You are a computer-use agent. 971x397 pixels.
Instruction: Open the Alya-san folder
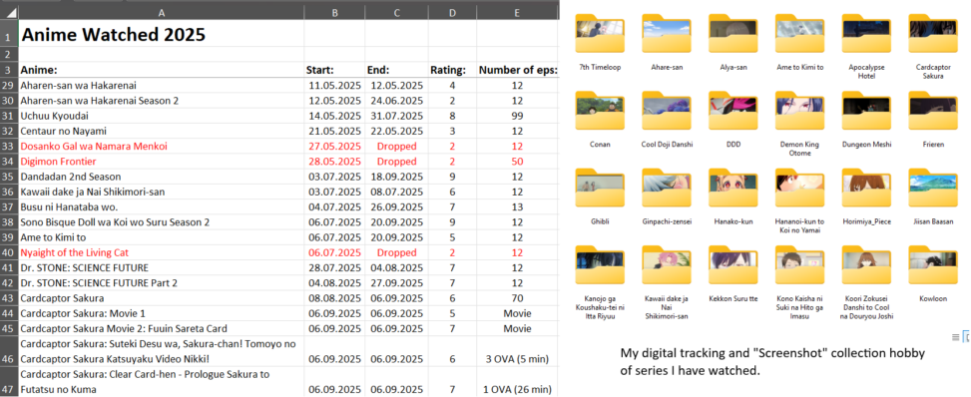click(733, 34)
